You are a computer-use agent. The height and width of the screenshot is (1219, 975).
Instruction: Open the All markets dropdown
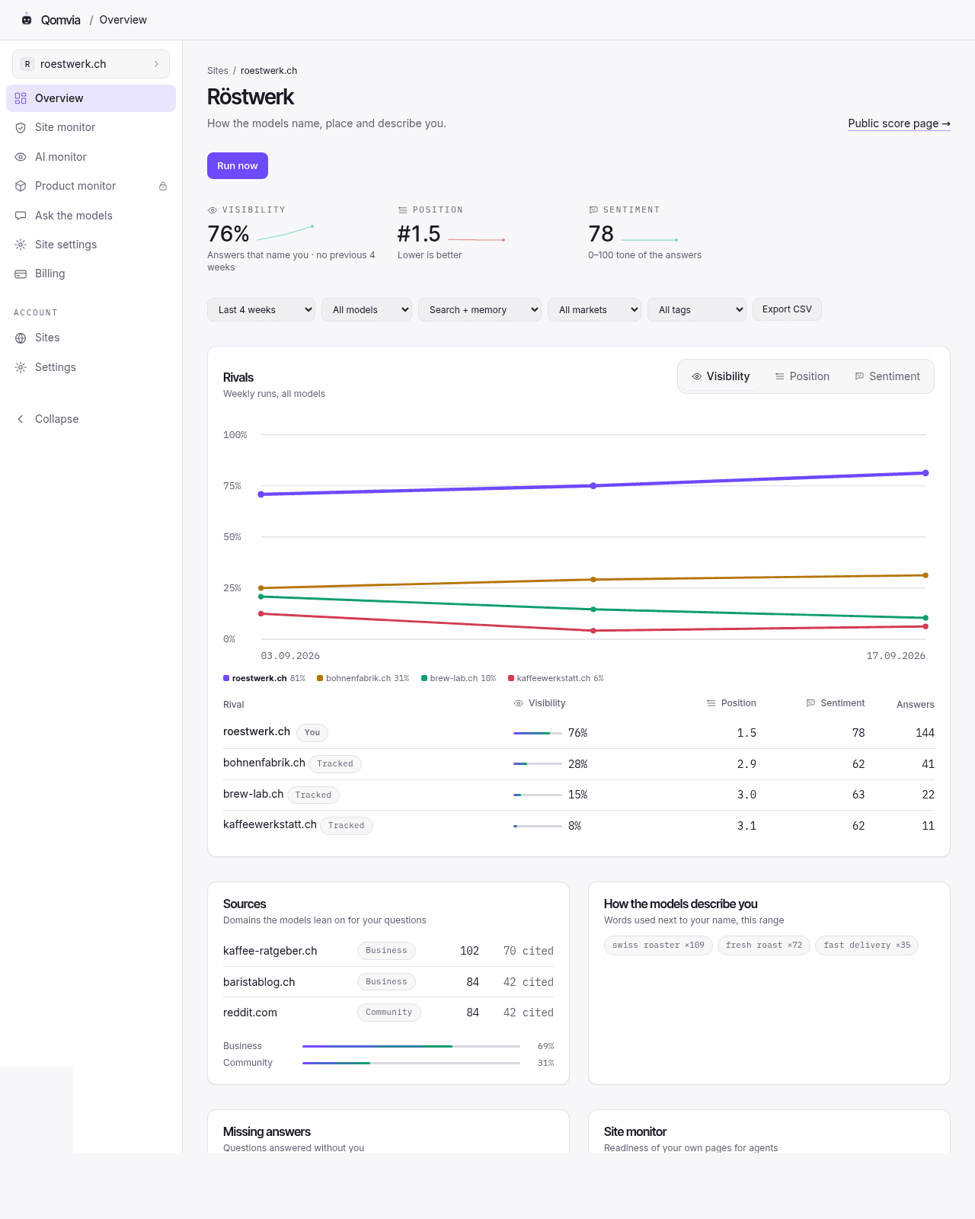595,309
